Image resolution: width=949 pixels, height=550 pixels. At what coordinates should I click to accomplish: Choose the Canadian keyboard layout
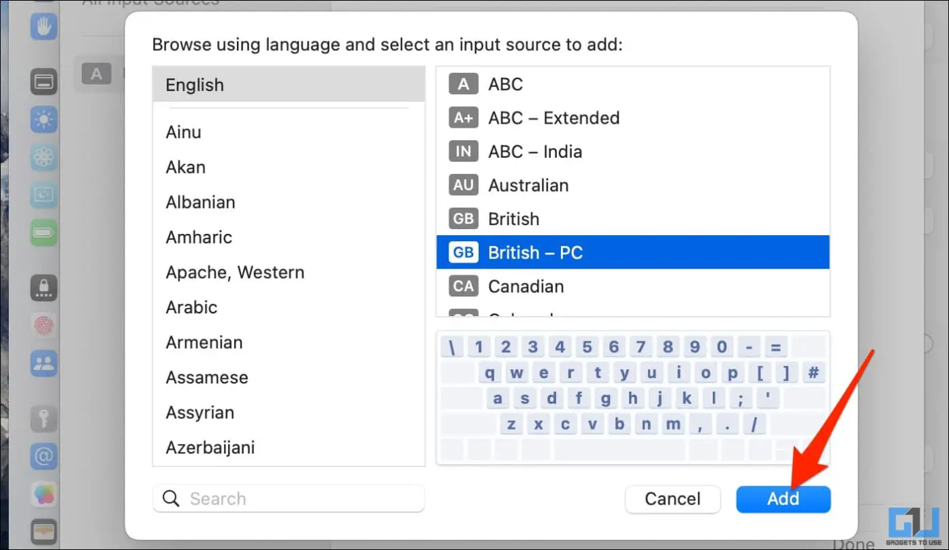click(x=632, y=286)
